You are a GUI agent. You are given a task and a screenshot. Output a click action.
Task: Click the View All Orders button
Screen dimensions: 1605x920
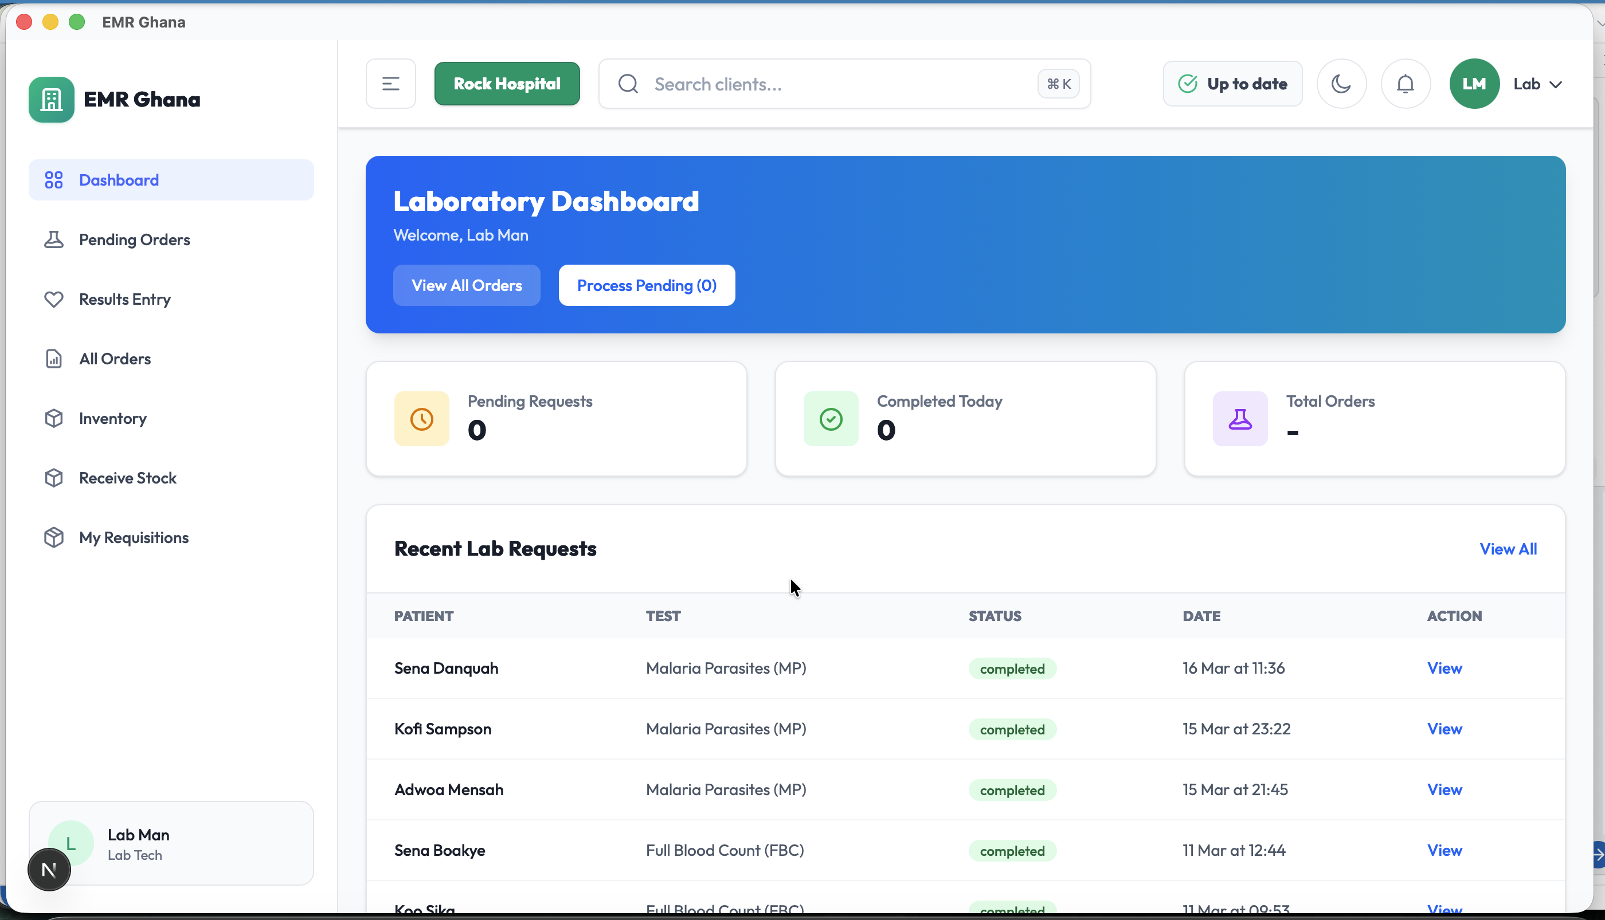pos(467,285)
